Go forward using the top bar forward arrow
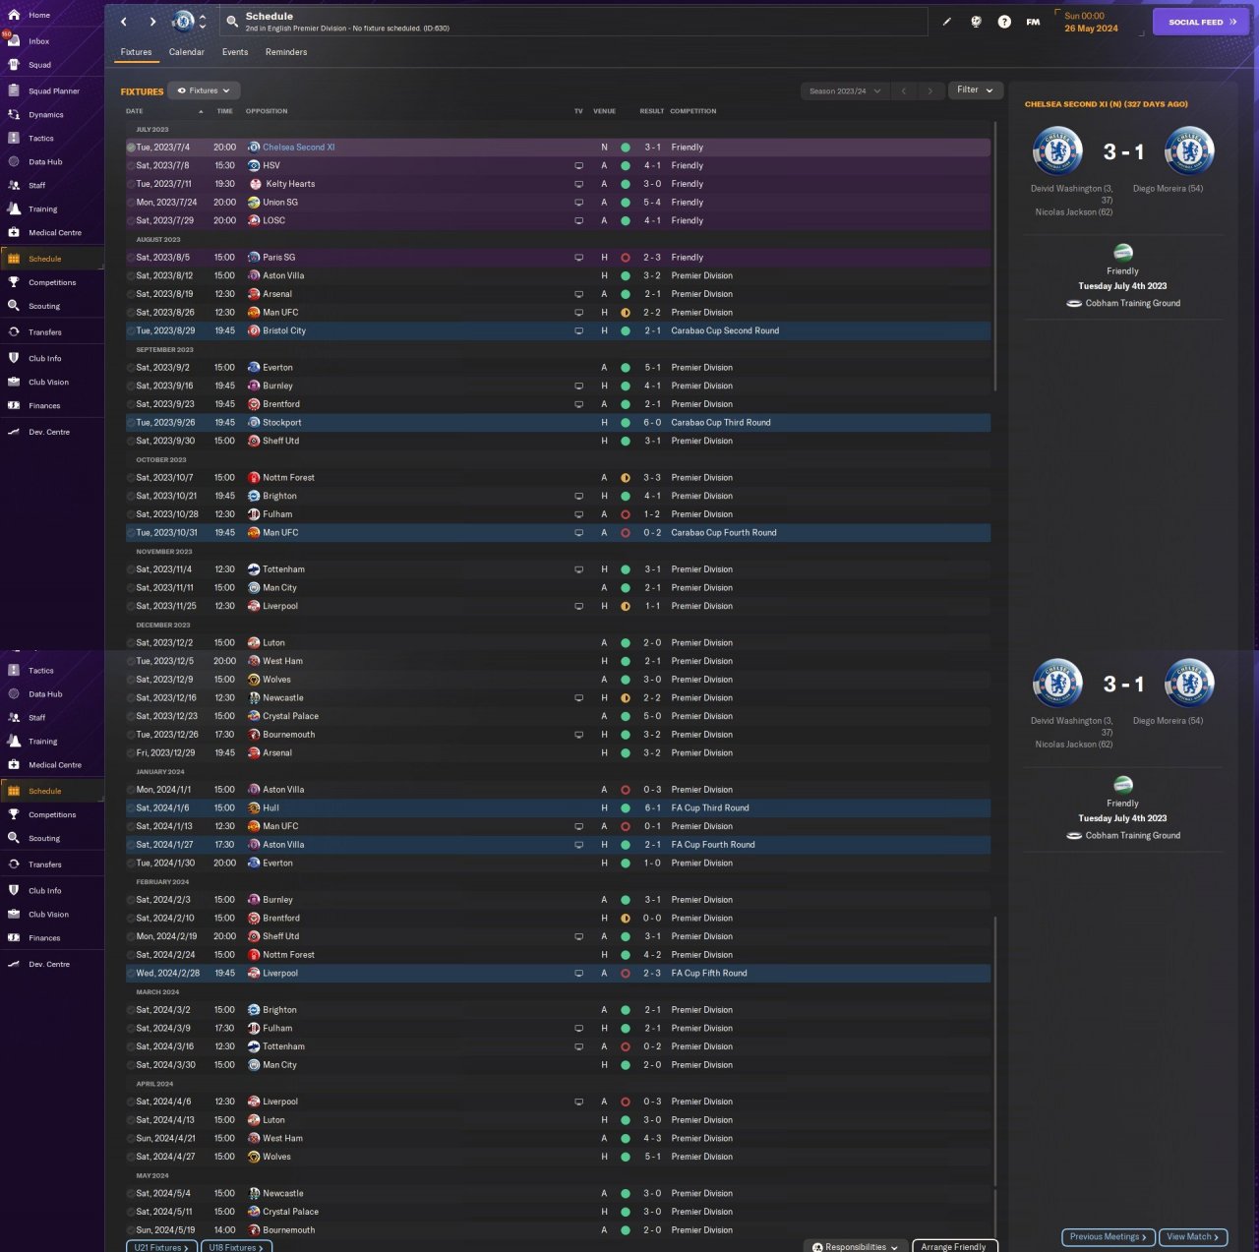 point(152,22)
